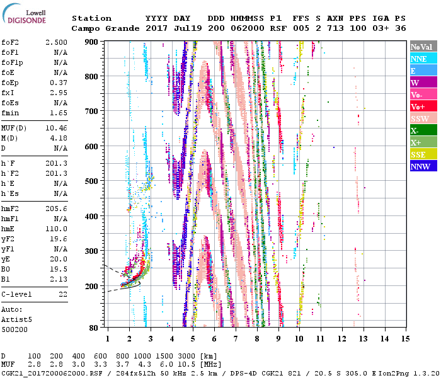Click the C-level value 22
The width and height of the screenshot is (441, 378).
coord(63,294)
